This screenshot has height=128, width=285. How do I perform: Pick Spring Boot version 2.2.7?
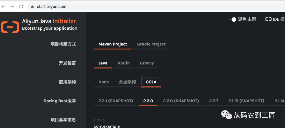(213, 101)
